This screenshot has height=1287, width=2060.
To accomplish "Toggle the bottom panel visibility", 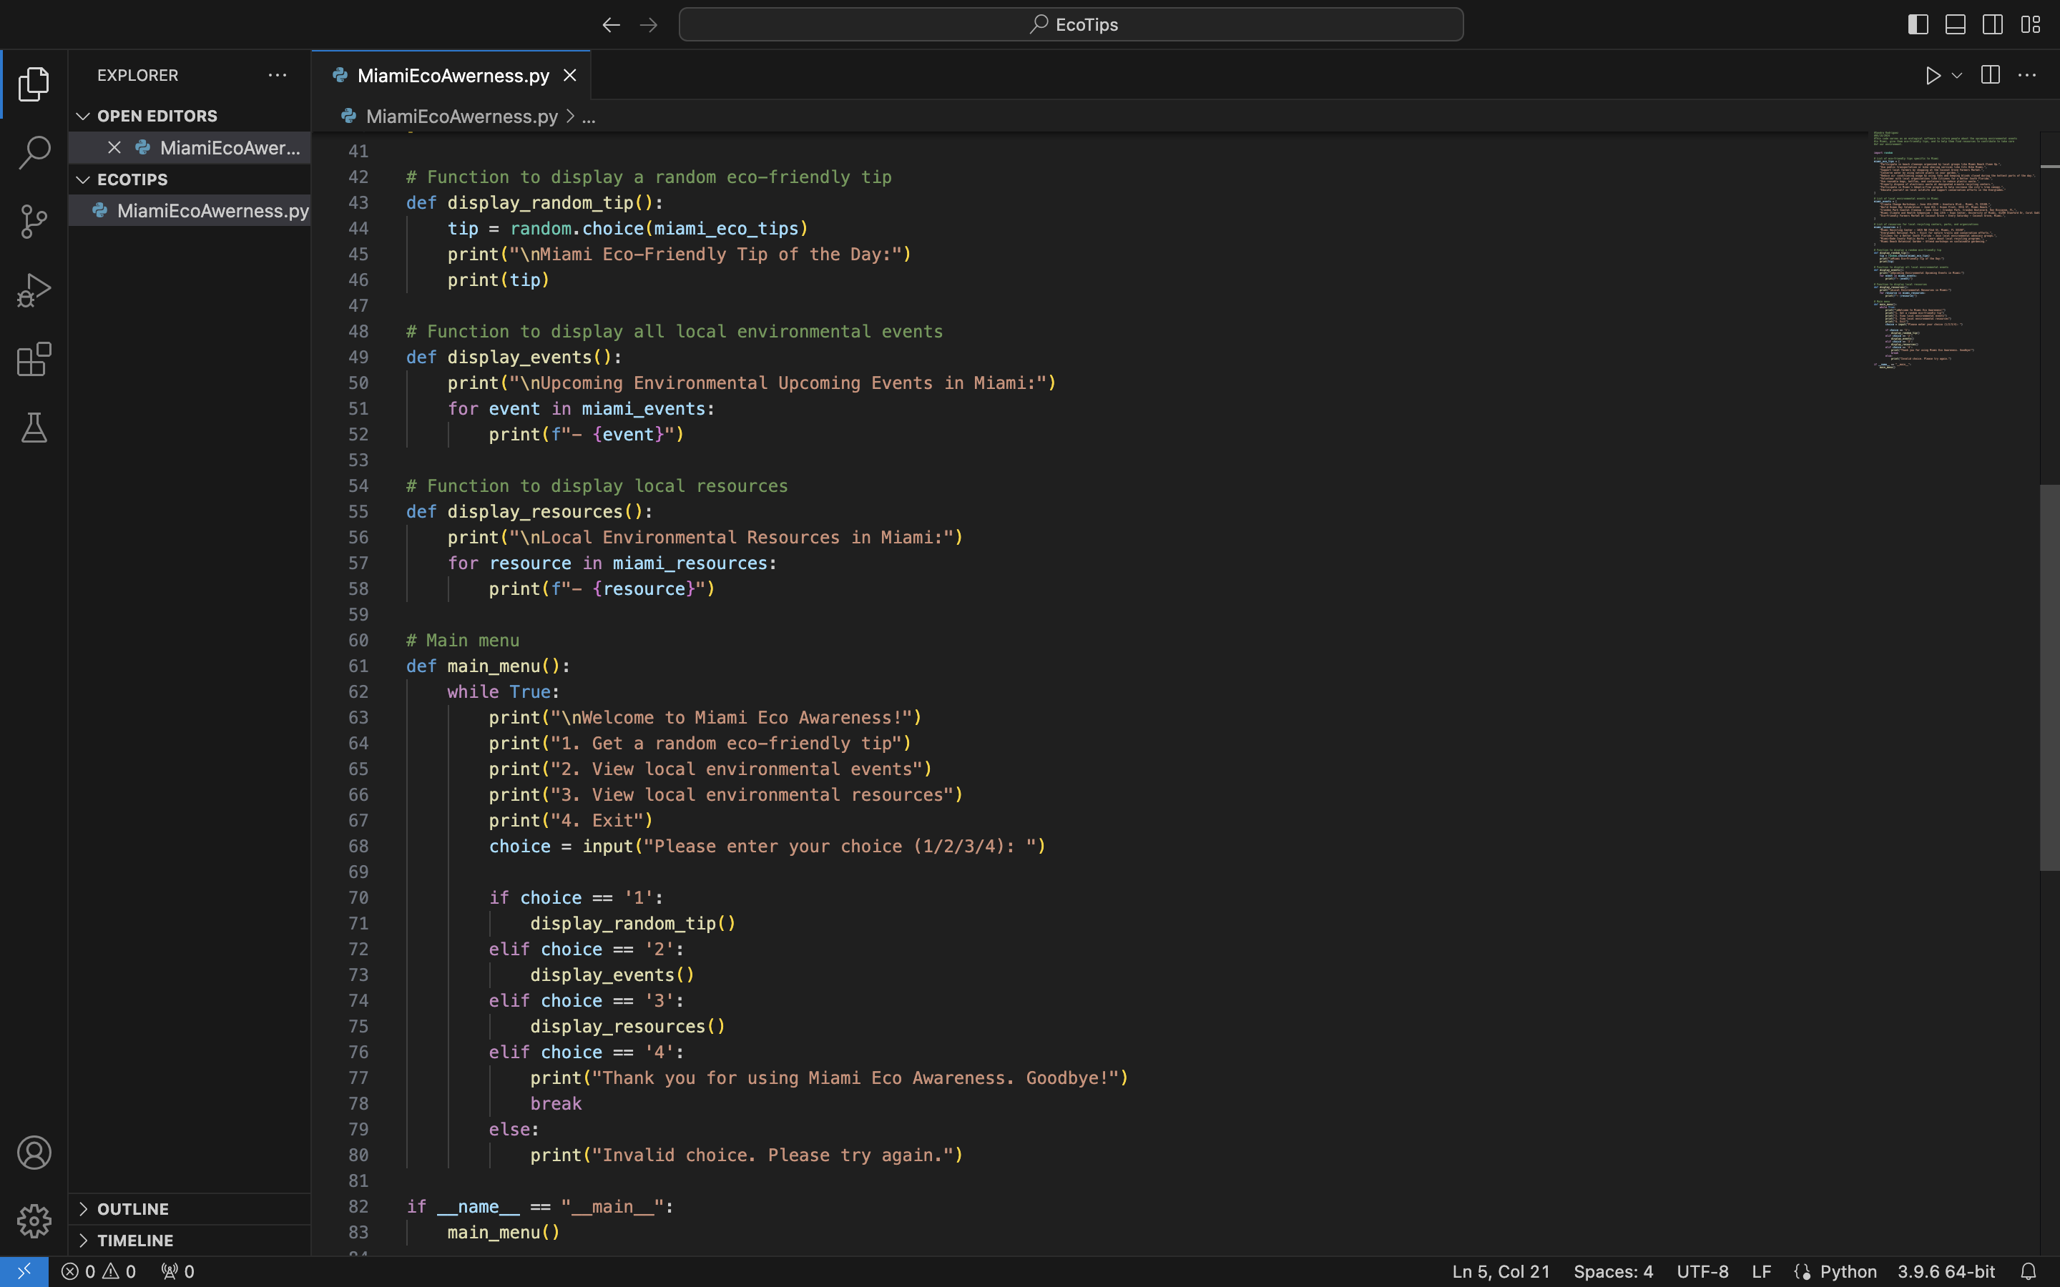I will [x=1956, y=25].
